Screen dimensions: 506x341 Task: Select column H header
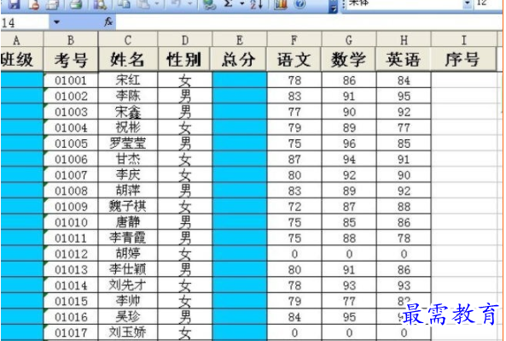[404, 40]
